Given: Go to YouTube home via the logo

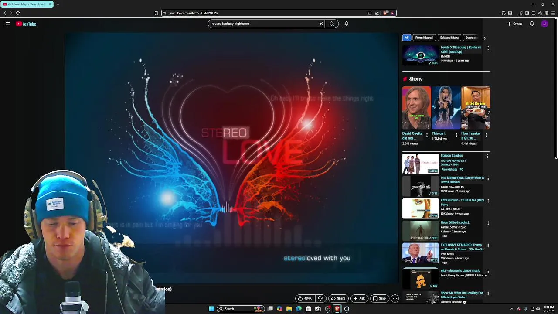Looking at the screenshot, I should 26,24.
